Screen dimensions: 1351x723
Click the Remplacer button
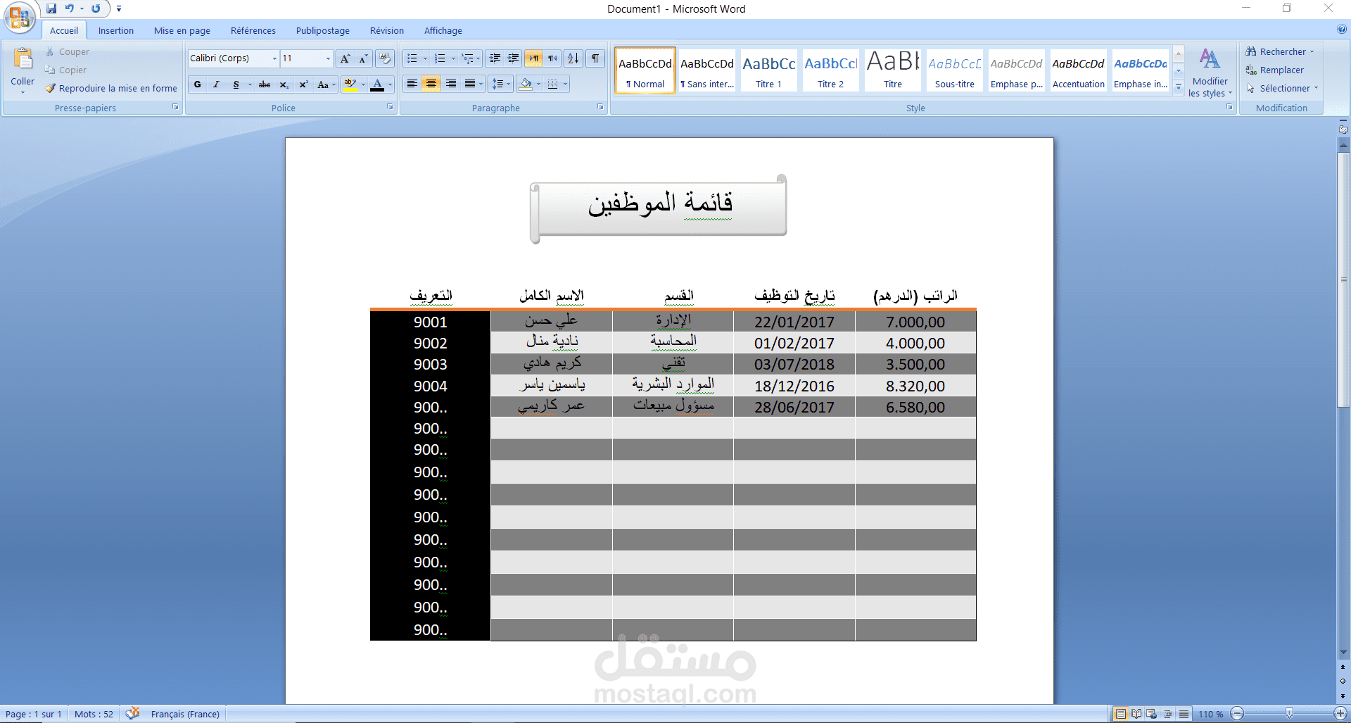click(1274, 70)
